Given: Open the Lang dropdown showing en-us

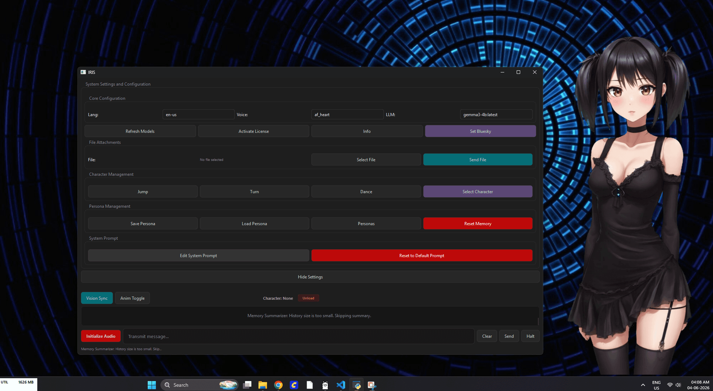Looking at the screenshot, I should [x=198, y=114].
